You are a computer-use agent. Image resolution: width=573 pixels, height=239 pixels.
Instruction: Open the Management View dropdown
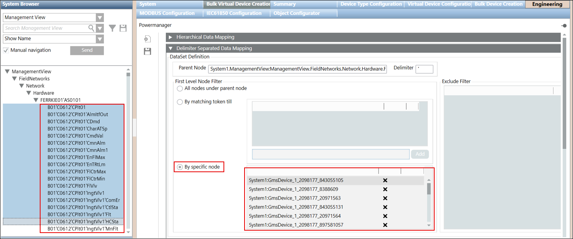tap(100, 17)
